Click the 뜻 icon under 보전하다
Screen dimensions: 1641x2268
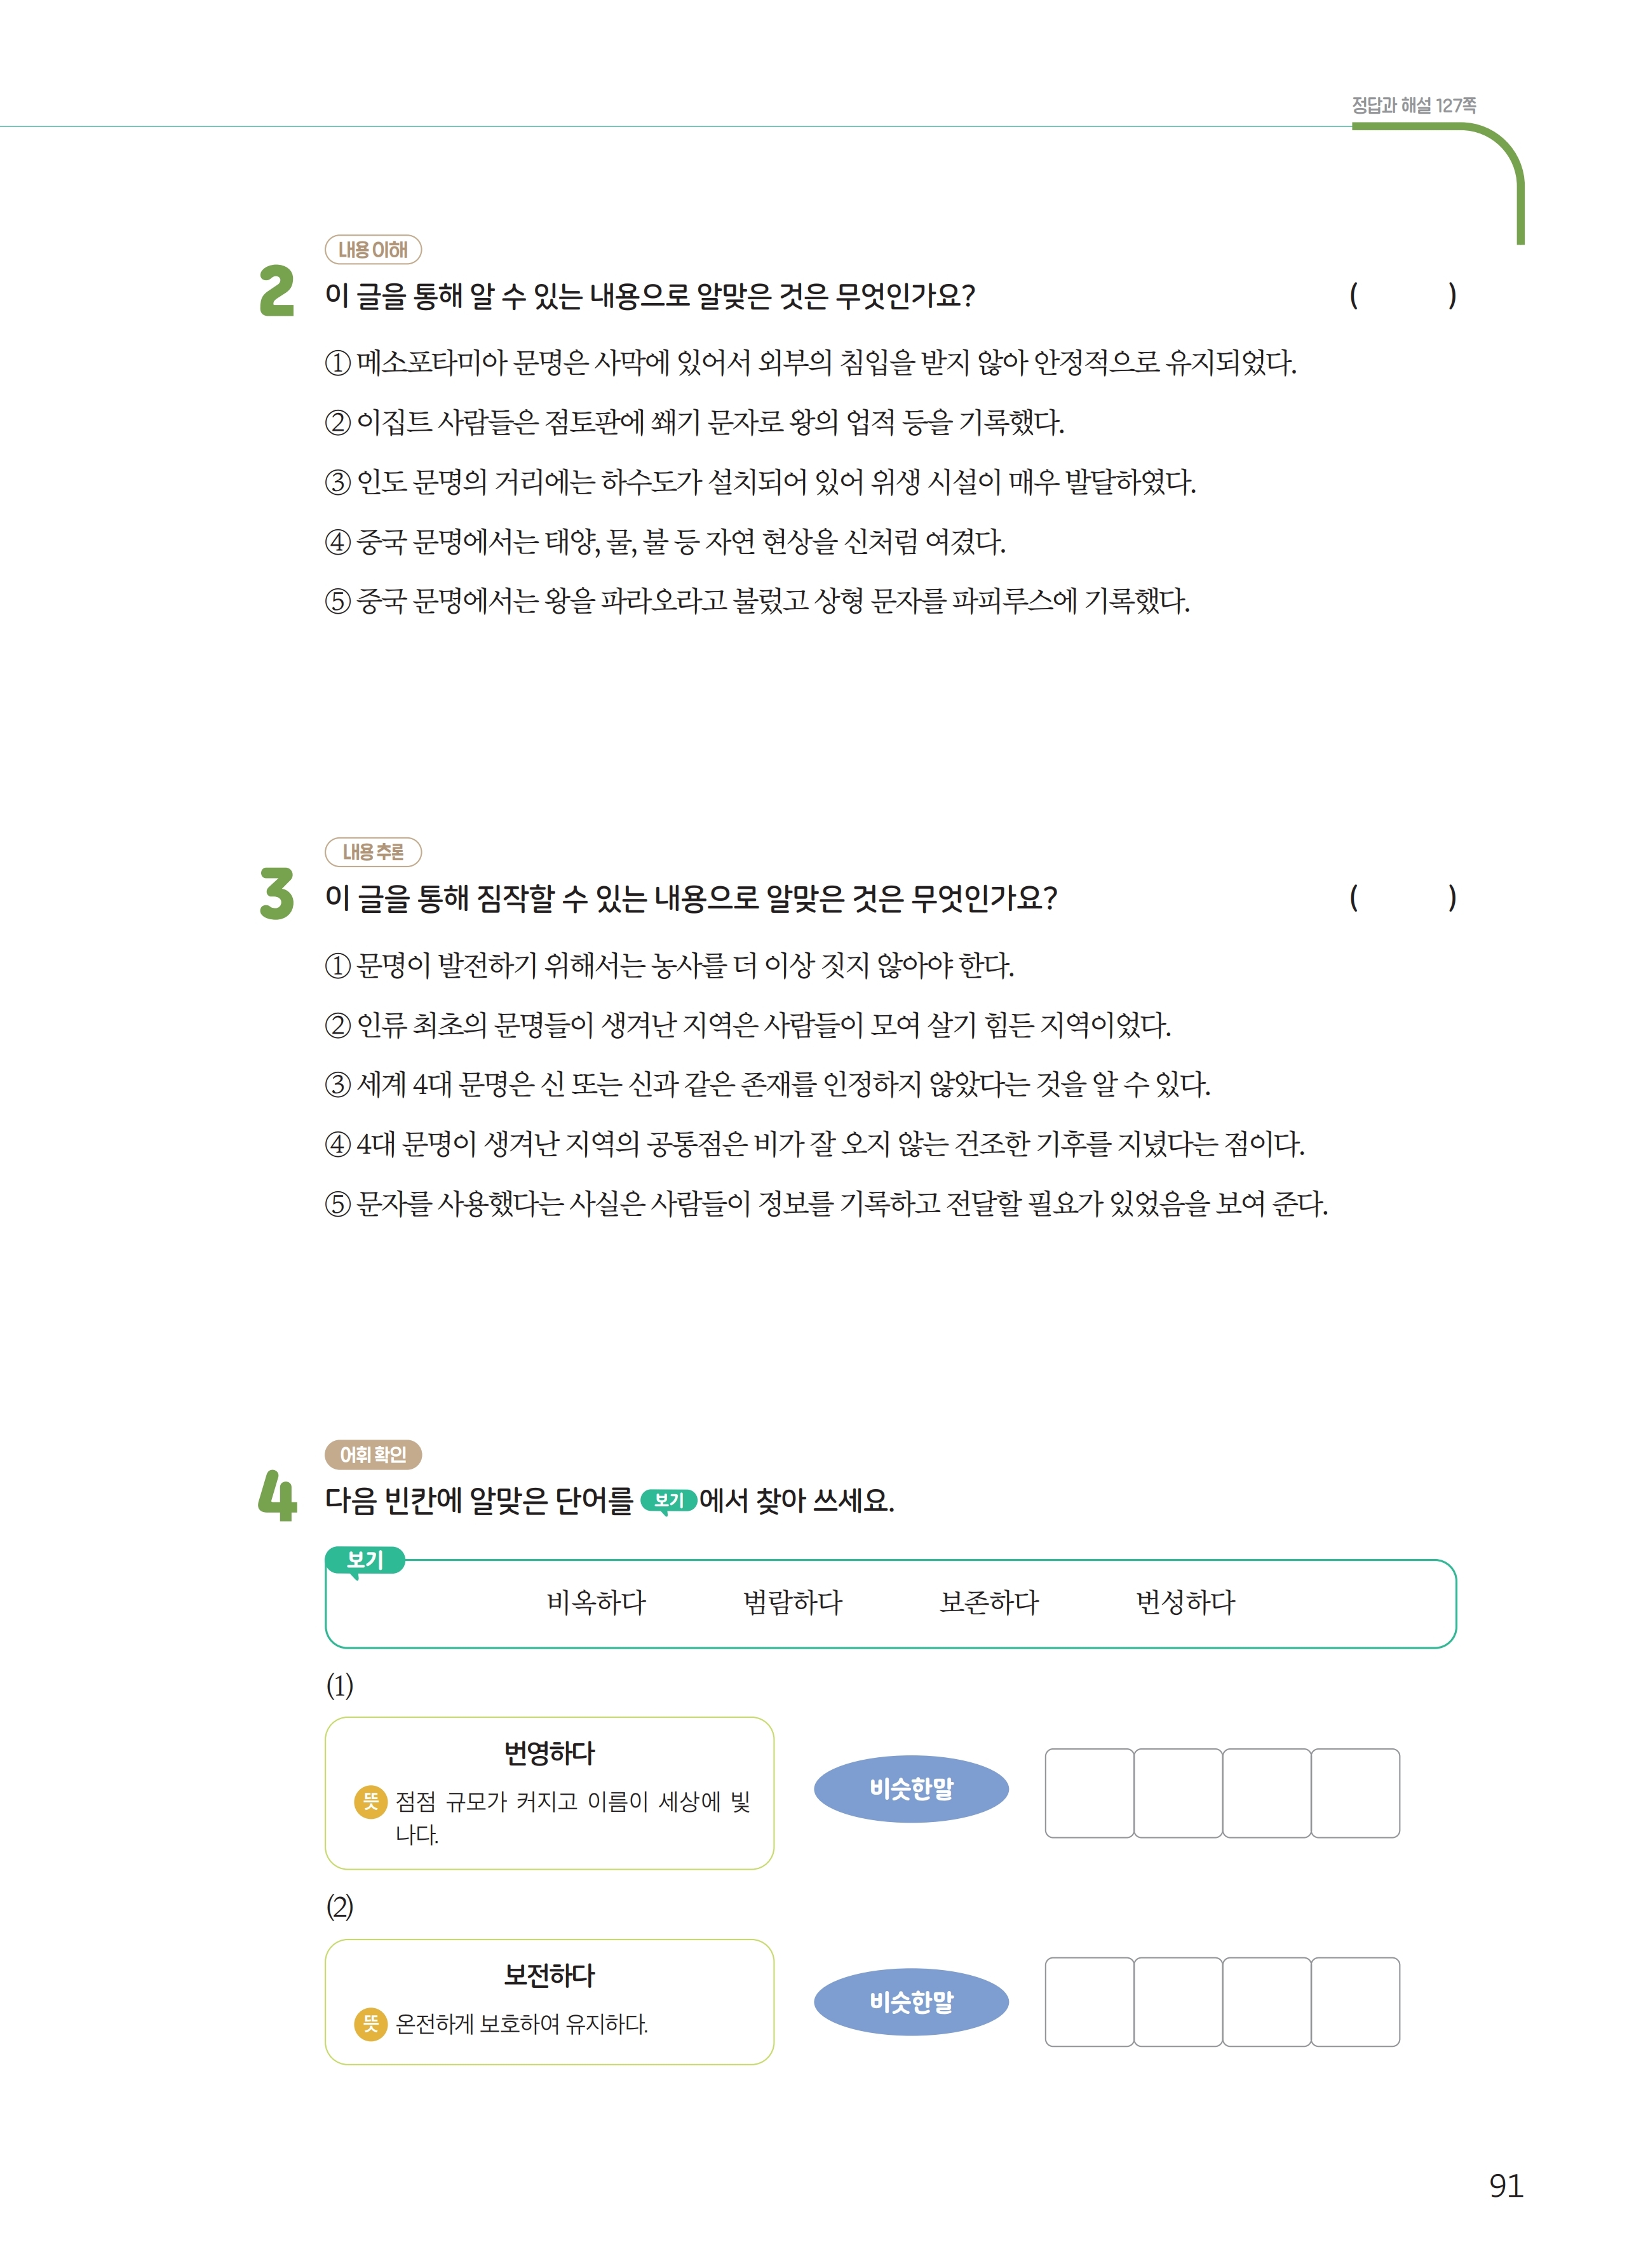pos(370,2024)
